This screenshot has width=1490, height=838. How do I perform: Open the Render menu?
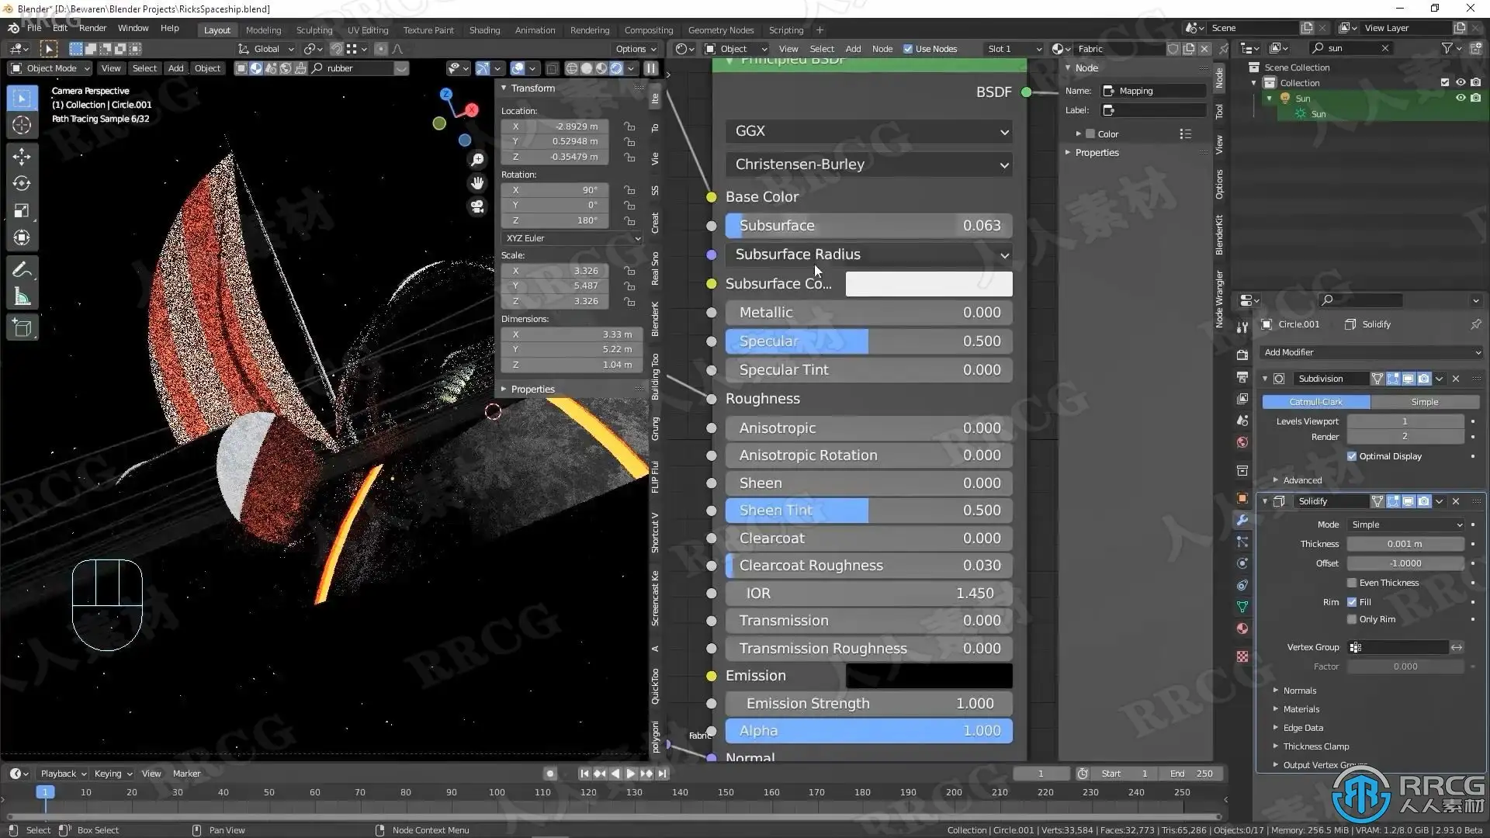[92, 28]
